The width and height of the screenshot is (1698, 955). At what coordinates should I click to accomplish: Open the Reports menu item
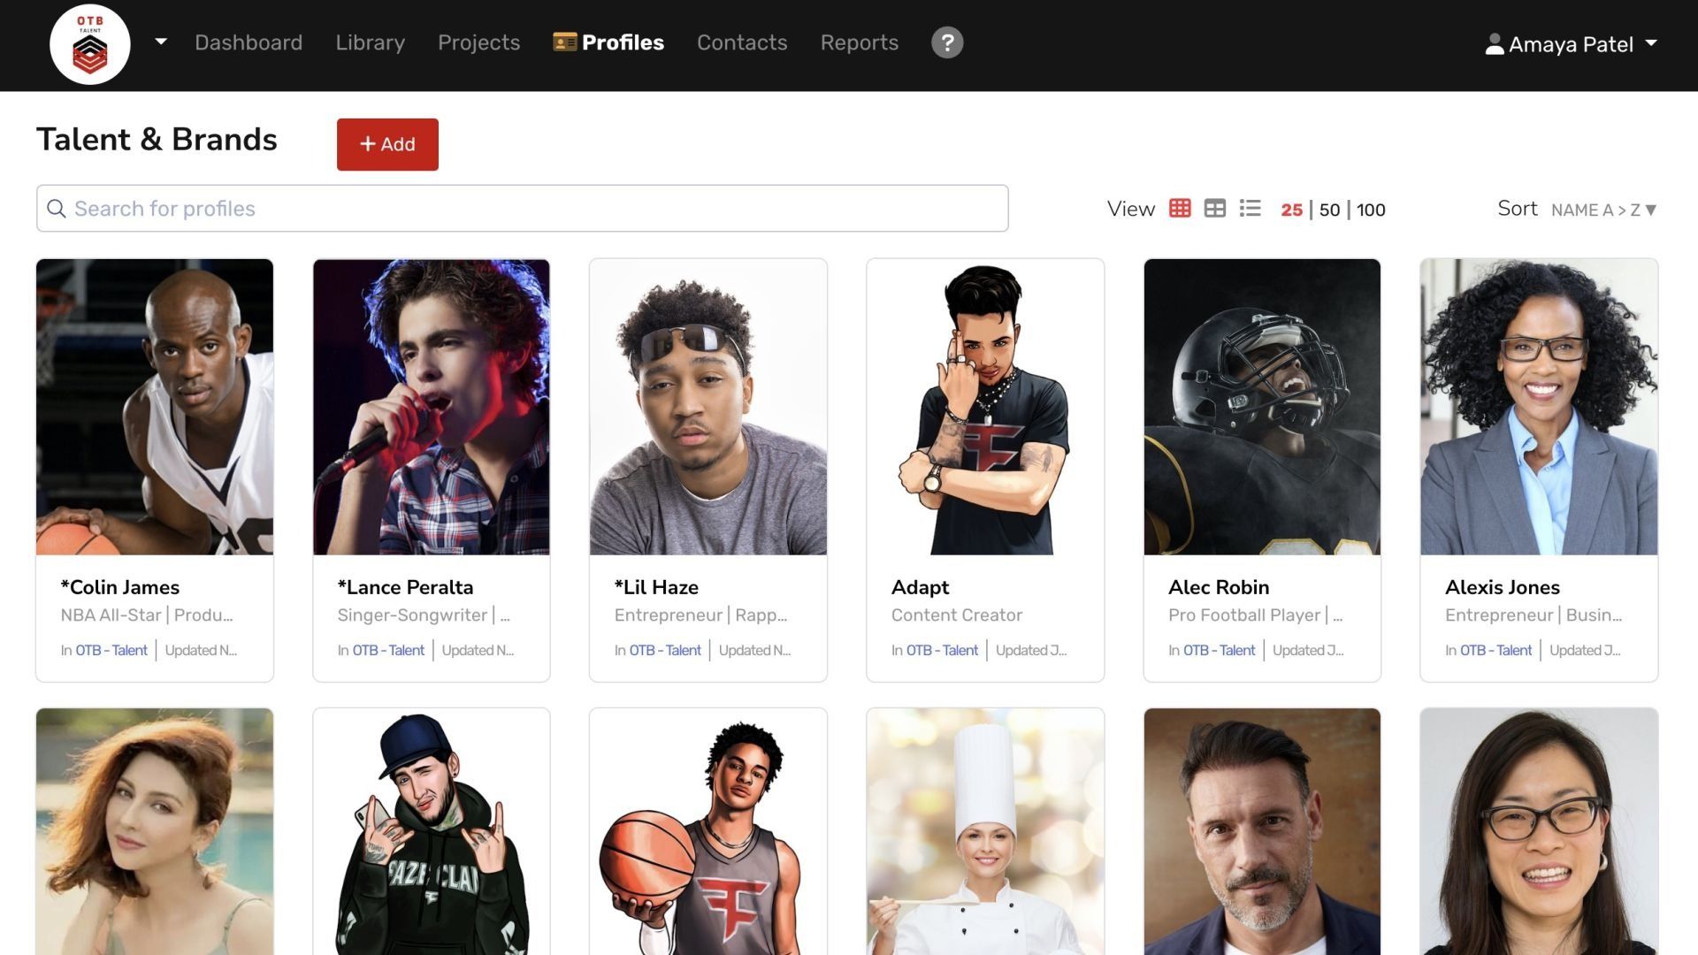click(859, 42)
